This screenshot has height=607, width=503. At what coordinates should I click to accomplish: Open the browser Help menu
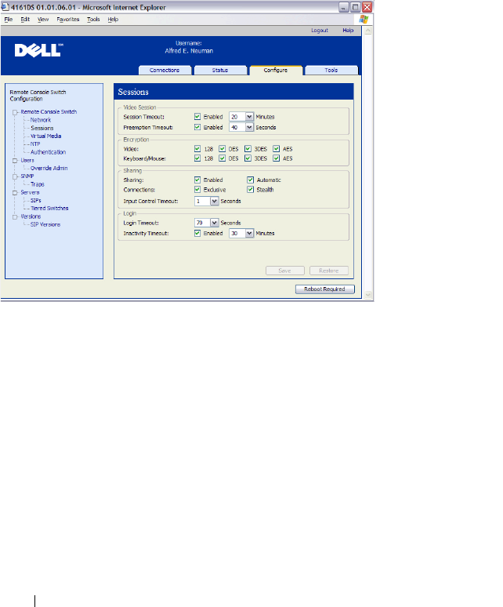click(113, 20)
